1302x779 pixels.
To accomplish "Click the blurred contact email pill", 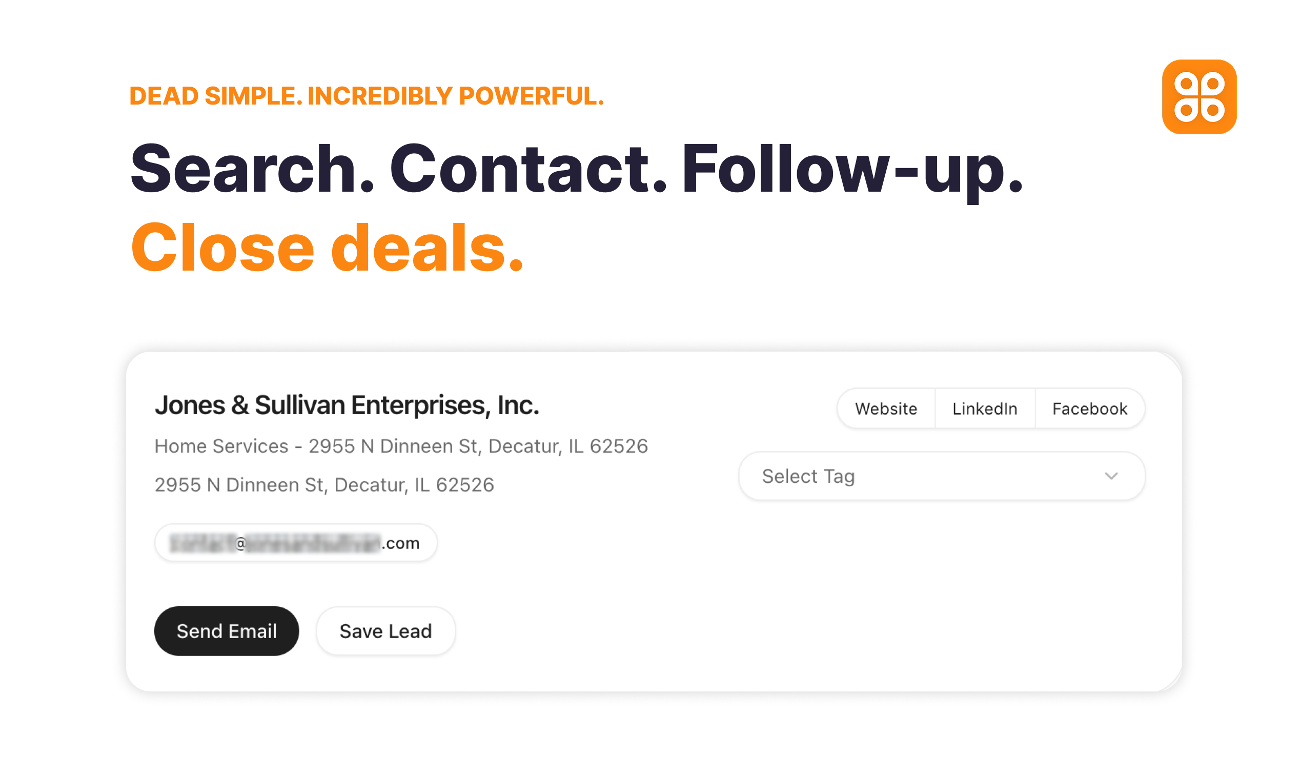I will [x=296, y=543].
